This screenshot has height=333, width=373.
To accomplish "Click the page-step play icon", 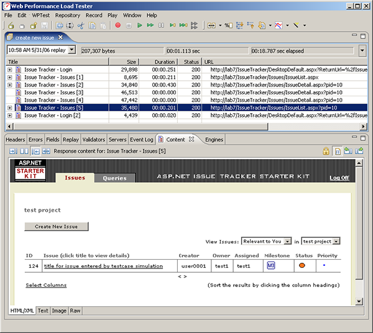I will click(x=183, y=25).
